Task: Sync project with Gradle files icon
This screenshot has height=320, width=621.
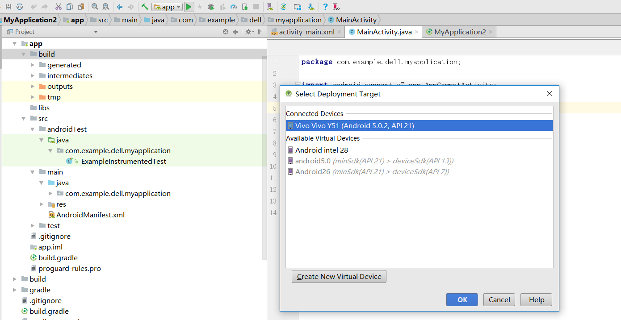Action: point(283,7)
